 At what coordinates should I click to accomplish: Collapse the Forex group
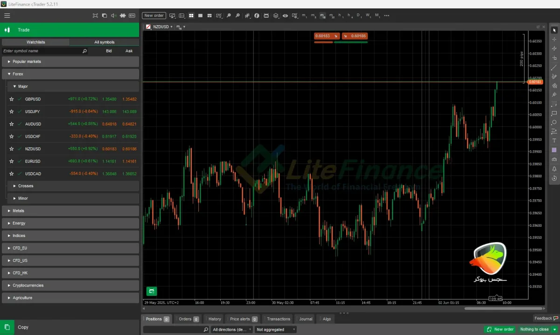pyautogui.click(x=70, y=74)
